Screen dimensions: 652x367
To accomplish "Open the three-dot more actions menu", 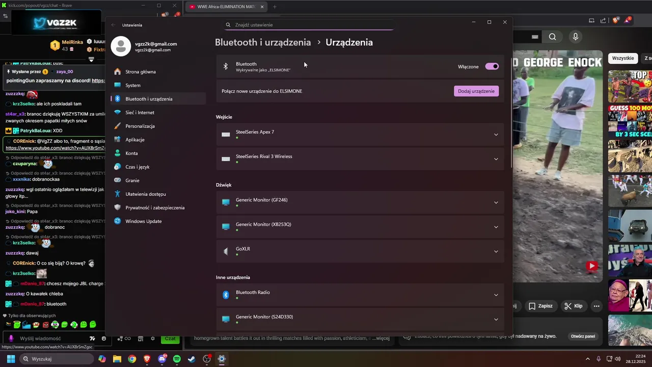I will pyautogui.click(x=596, y=306).
